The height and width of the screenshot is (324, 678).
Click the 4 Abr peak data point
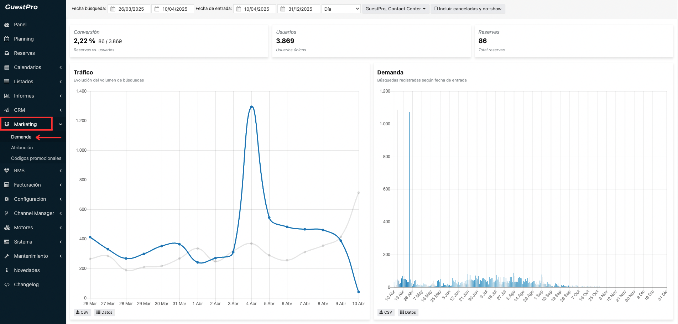pyautogui.click(x=251, y=107)
